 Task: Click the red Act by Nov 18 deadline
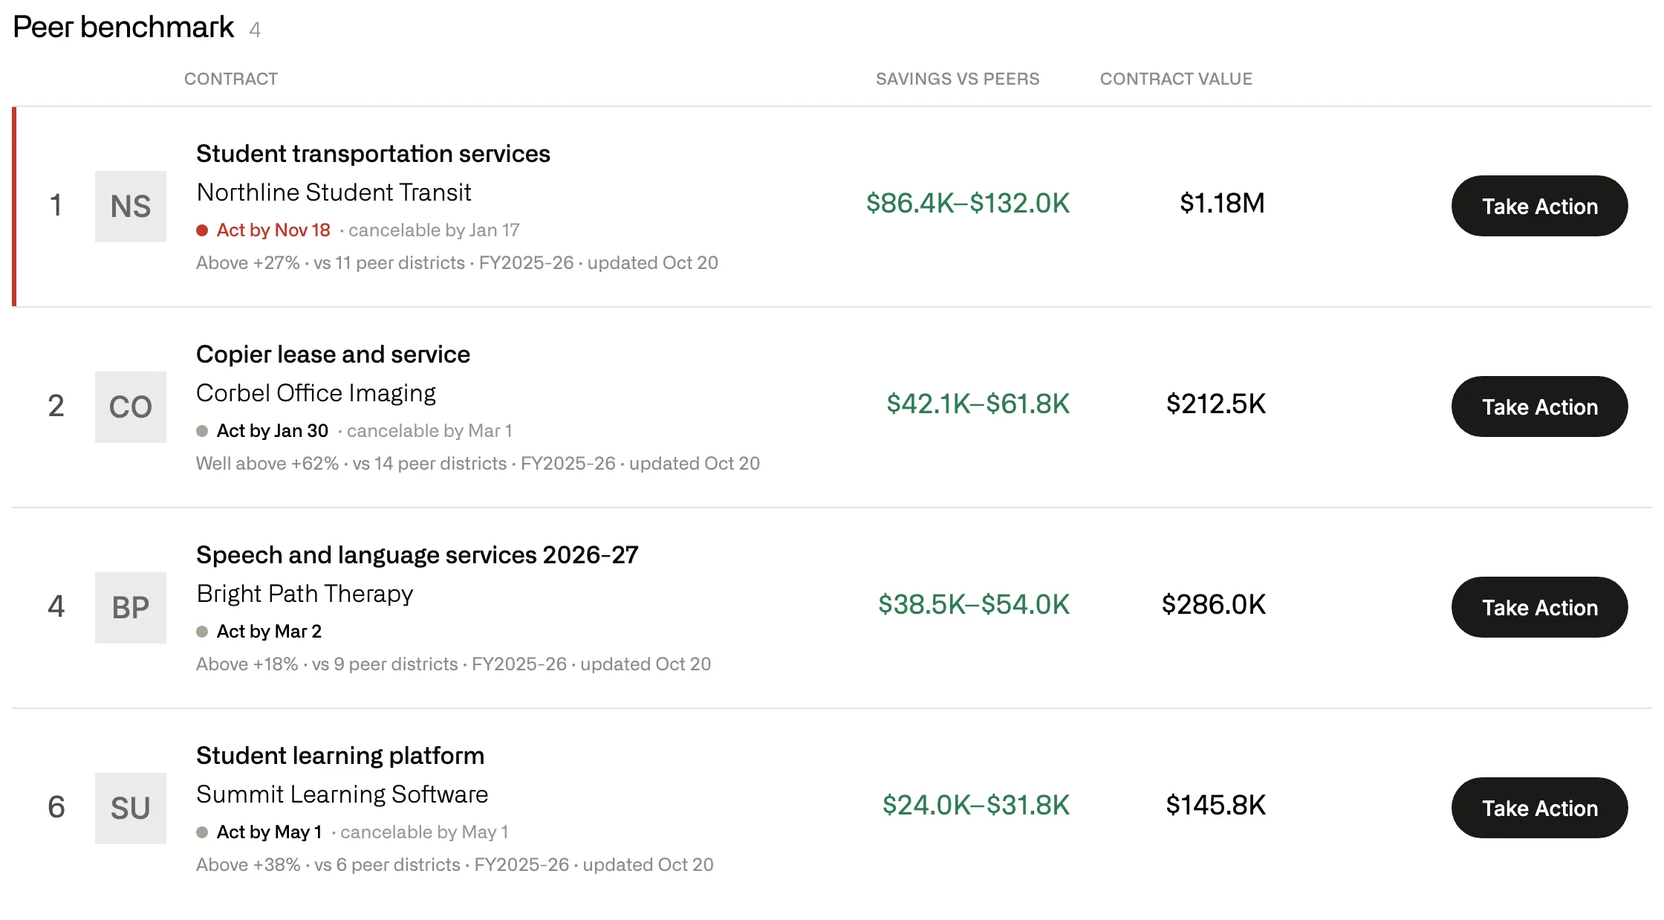pos(273,230)
